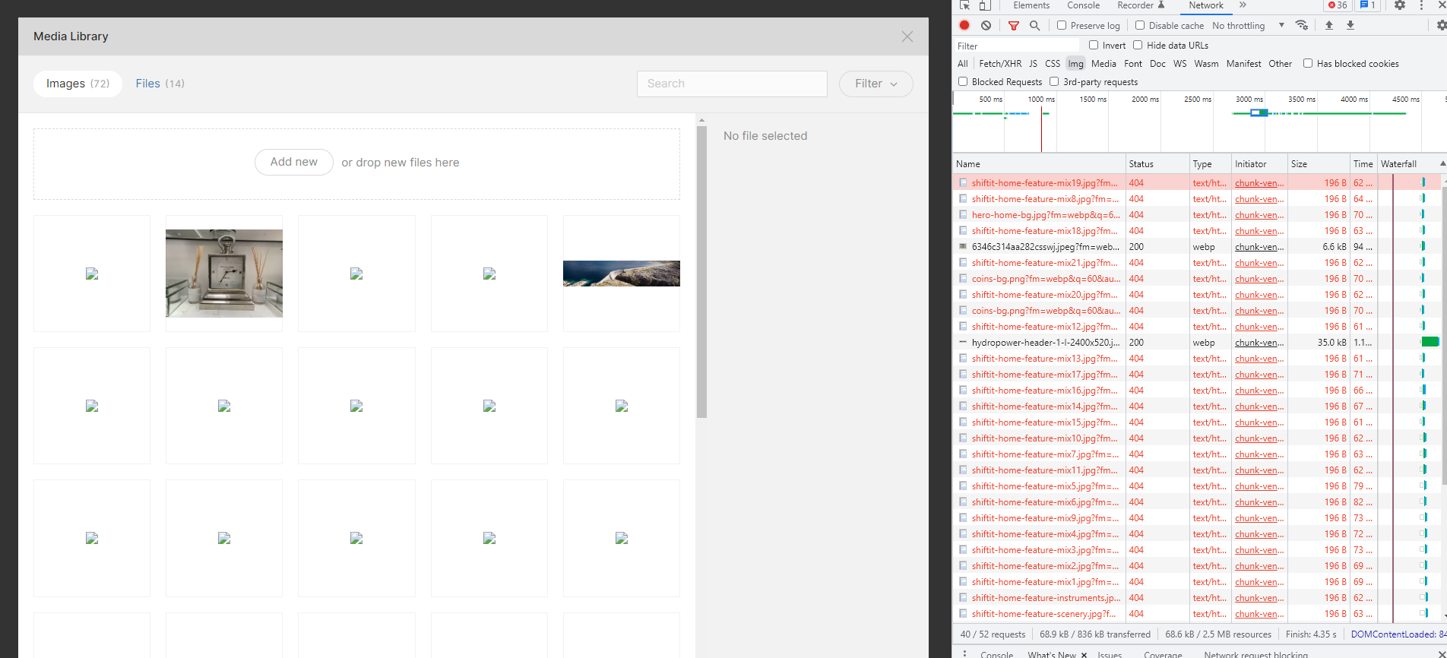Image resolution: width=1447 pixels, height=658 pixels.
Task: Switch to the Elements tab
Action: (x=1031, y=5)
